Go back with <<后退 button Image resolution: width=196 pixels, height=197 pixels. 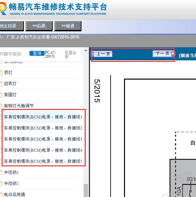click(39, 26)
